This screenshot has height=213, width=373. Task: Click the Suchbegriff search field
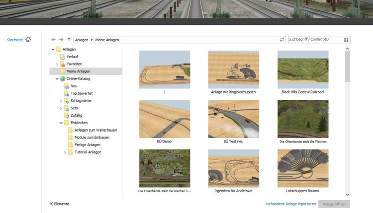313,40
